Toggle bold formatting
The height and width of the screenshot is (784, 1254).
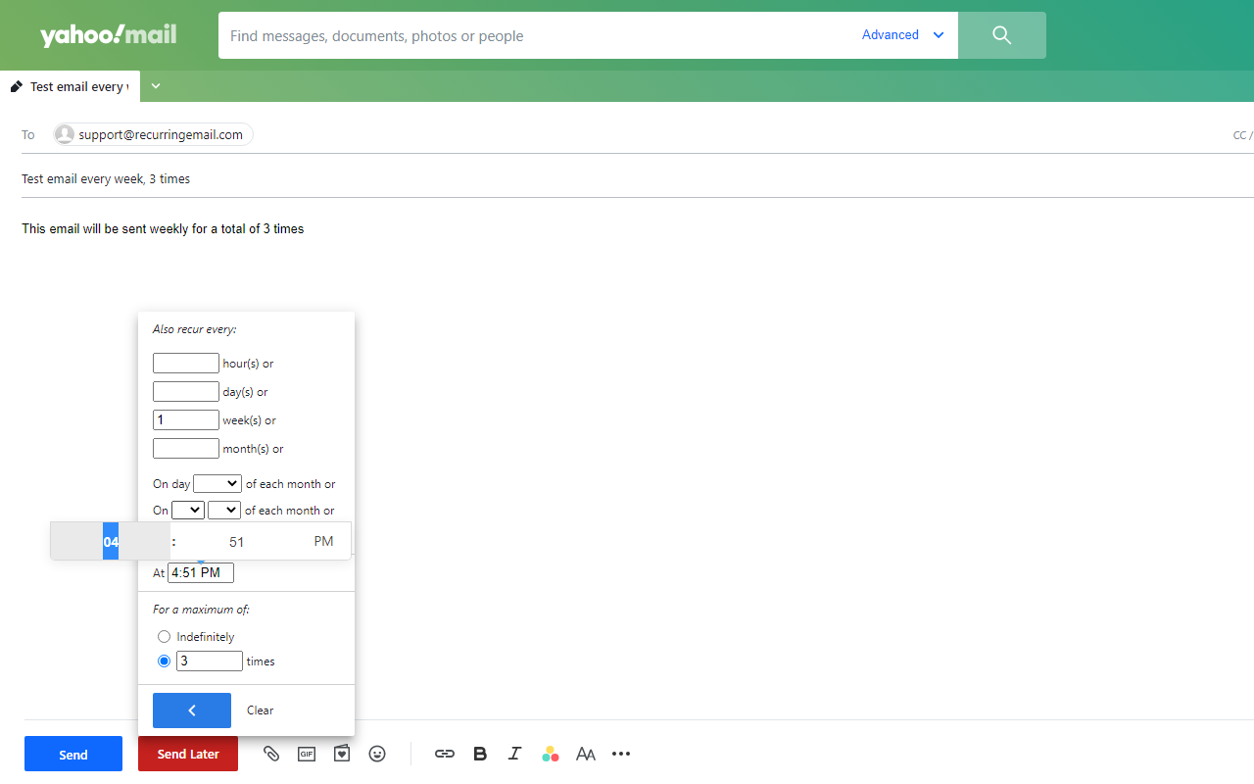pyautogui.click(x=479, y=754)
